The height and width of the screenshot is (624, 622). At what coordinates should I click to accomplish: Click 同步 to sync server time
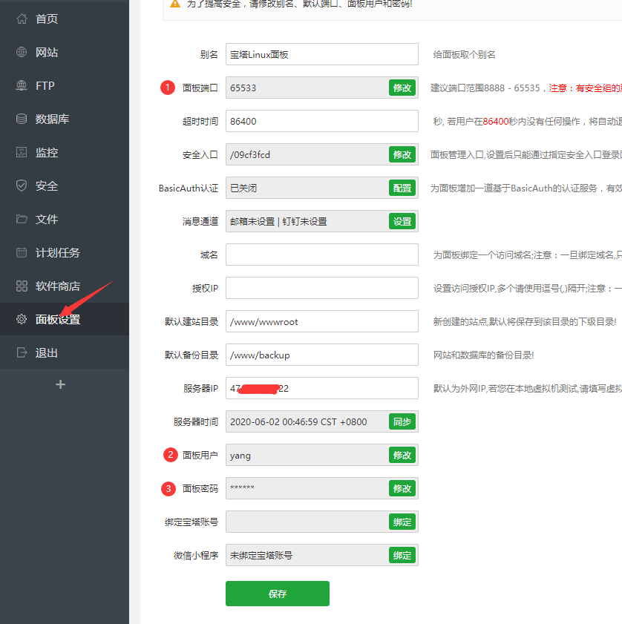pos(402,421)
